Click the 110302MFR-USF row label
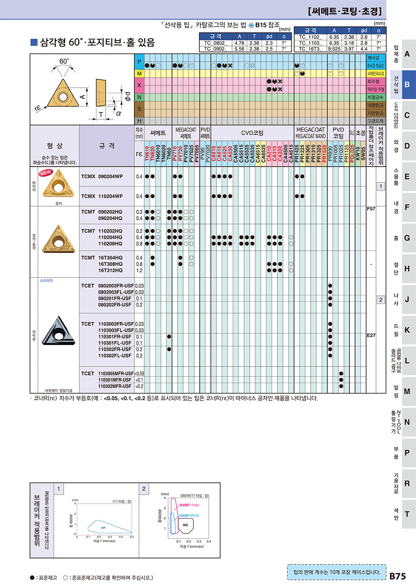Viewport: 416px width, 588px height. point(115,386)
